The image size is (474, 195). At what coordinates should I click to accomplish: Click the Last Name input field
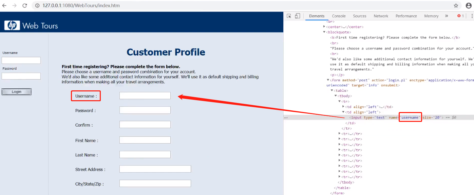click(x=145, y=154)
